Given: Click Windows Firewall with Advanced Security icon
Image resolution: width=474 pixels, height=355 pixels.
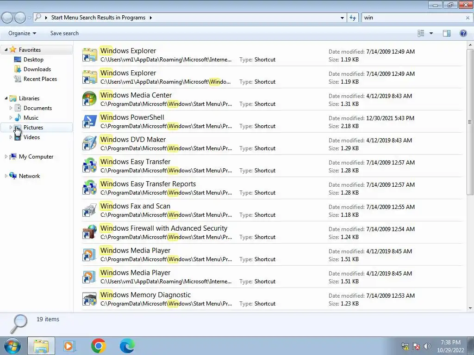Looking at the screenshot, I should pos(89,232).
